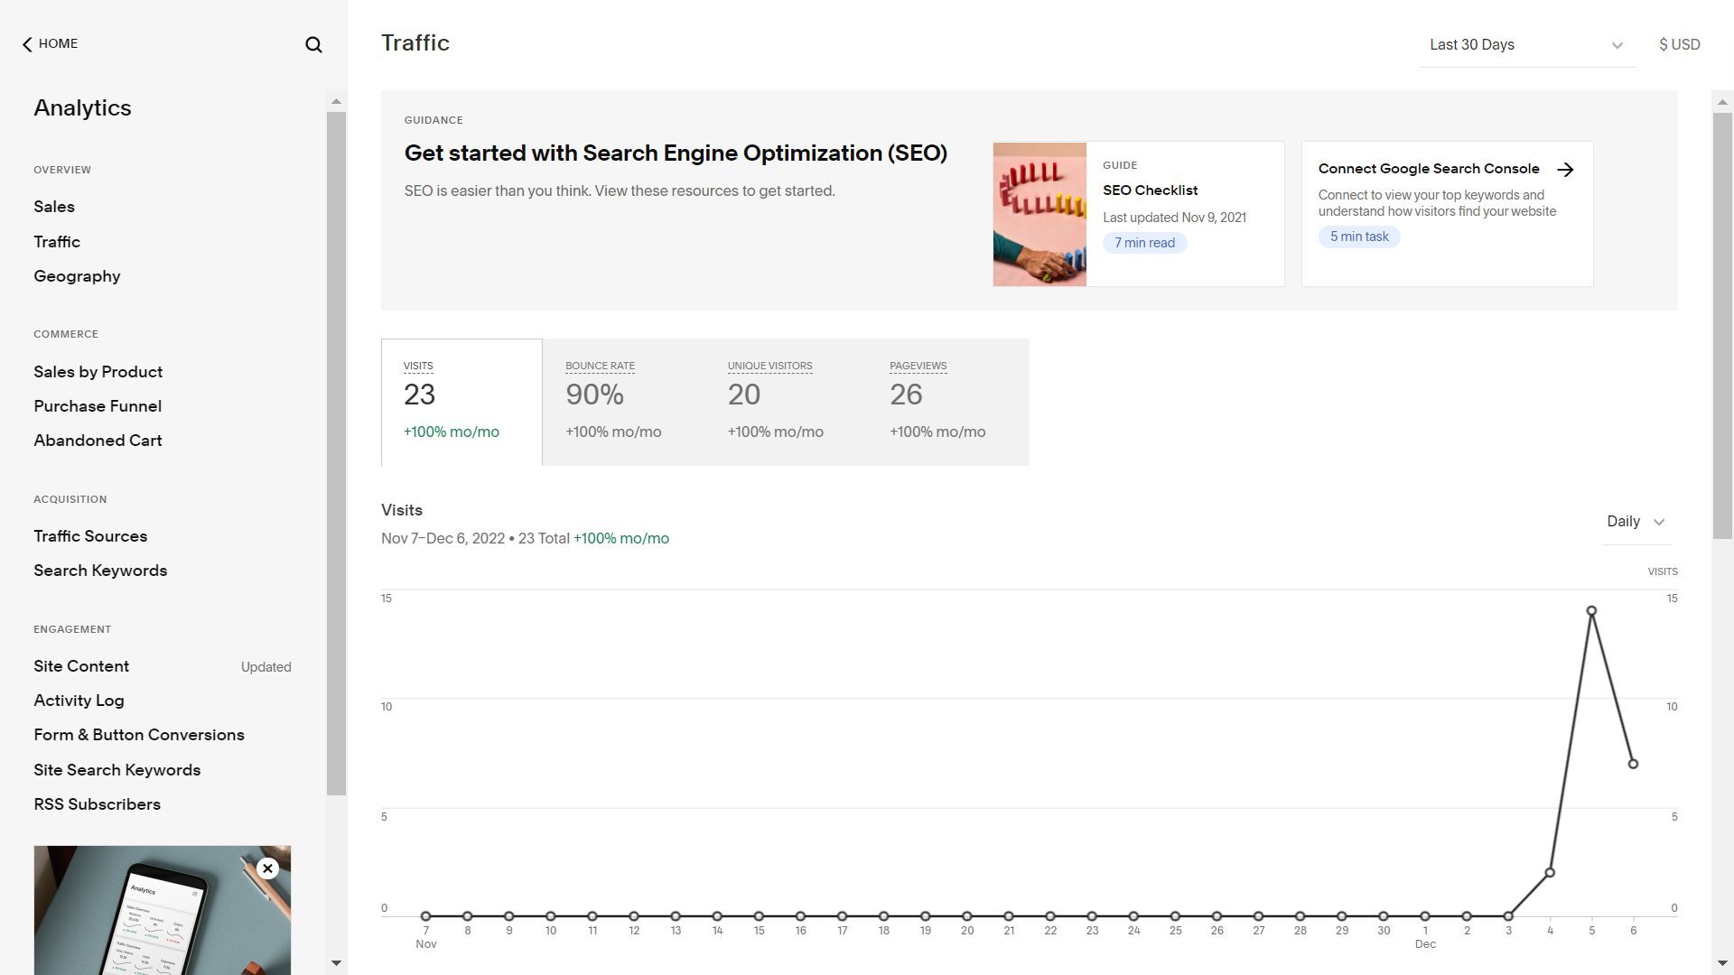Open the SEO Checklist guide link
The image size is (1734, 975).
(1150, 190)
